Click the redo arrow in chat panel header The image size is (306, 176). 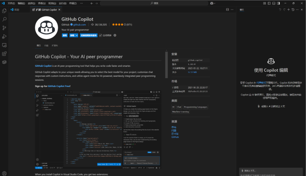click(284, 10)
